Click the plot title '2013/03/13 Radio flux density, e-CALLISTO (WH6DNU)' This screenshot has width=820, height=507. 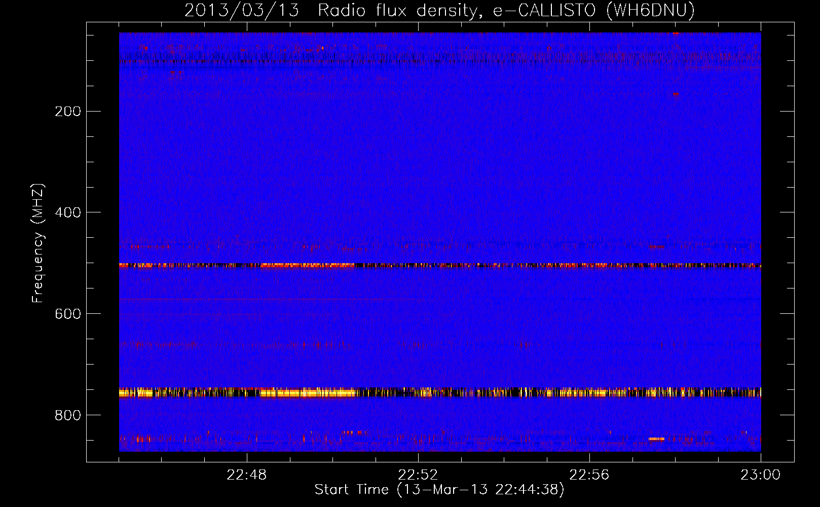click(439, 10)
